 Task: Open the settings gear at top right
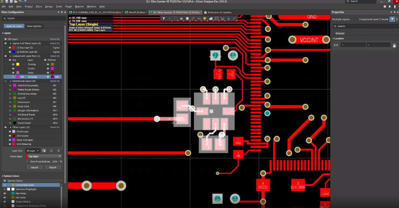[x=385, y=7]
